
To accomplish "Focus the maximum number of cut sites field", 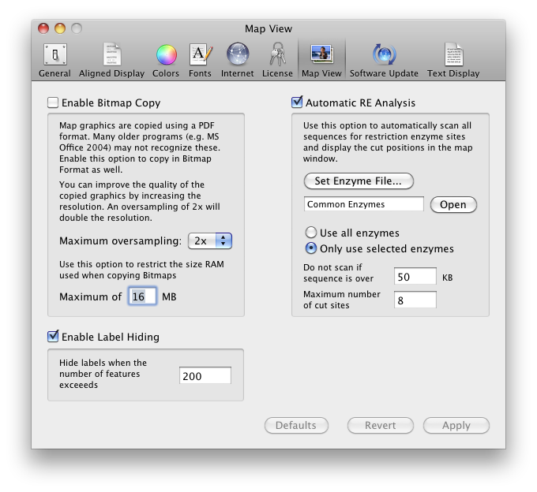I will tap(415, 300).
